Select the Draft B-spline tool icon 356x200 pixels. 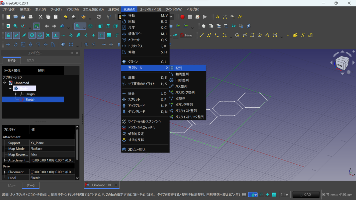(x=267, y=35)
